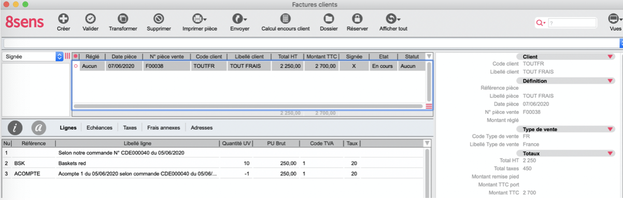Viewport: 623px width, 200px height.
Task: Click the Signée column header
Action: pyautogui.click(x=354, y=56)
